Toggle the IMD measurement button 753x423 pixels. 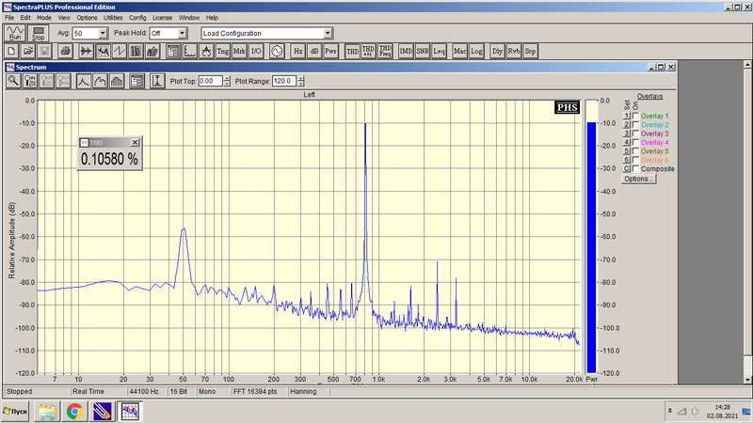[406, 51]
